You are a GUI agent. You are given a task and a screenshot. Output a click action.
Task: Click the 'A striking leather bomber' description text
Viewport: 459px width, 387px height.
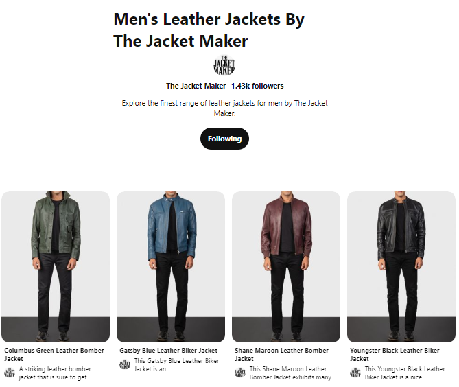click(x=55, y=373)
